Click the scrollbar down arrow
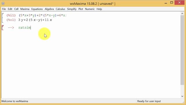This screenshot has height=105, width=186. tap(182, 96)
